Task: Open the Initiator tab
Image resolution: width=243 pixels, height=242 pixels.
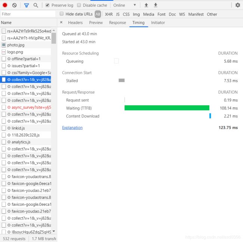Action: (158, 23)
